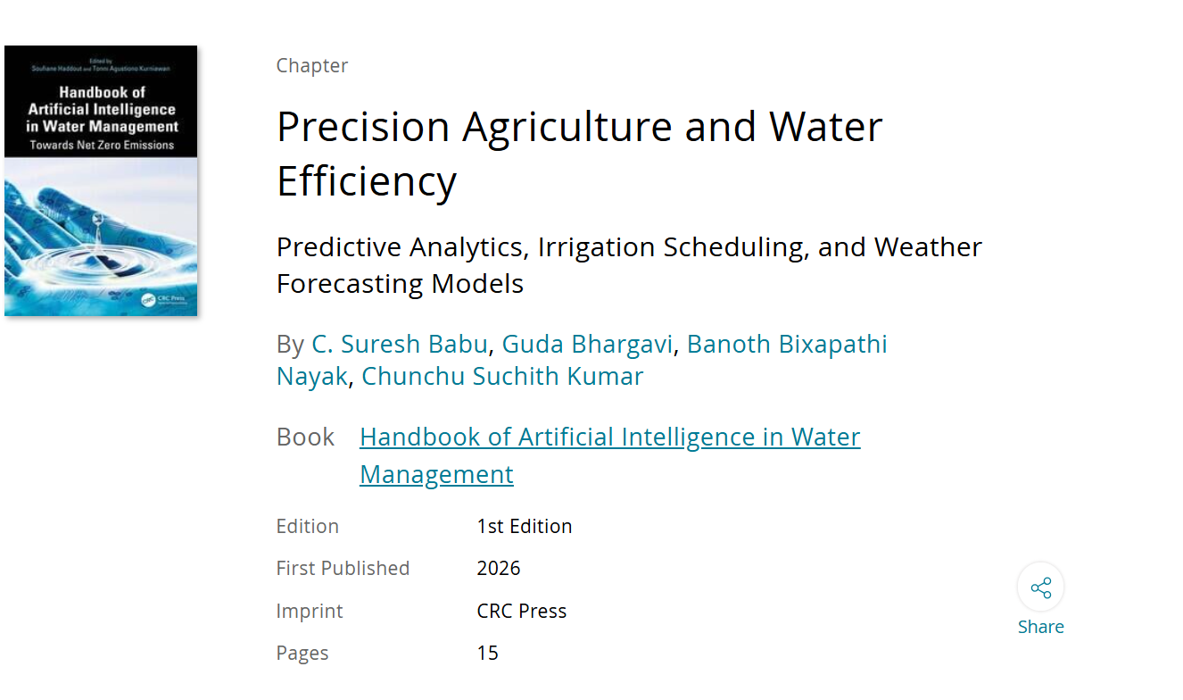Click the CRC Press imprint value
Screen dimensions: 1183x700
[522, 611]
